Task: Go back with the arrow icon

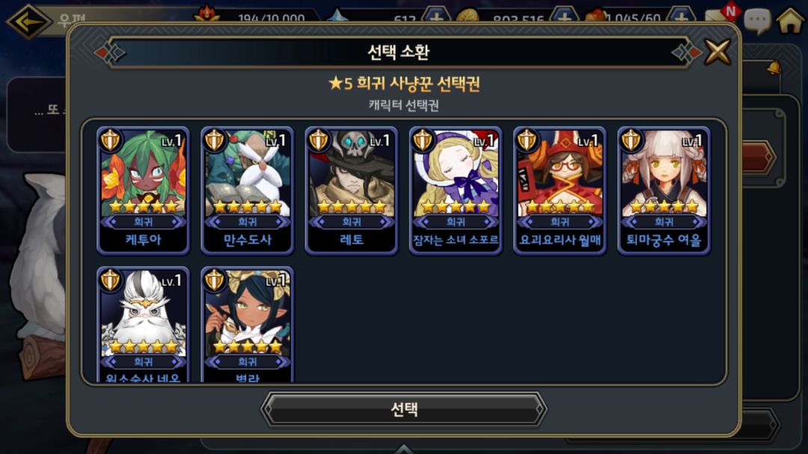Action: pos(28,21)
